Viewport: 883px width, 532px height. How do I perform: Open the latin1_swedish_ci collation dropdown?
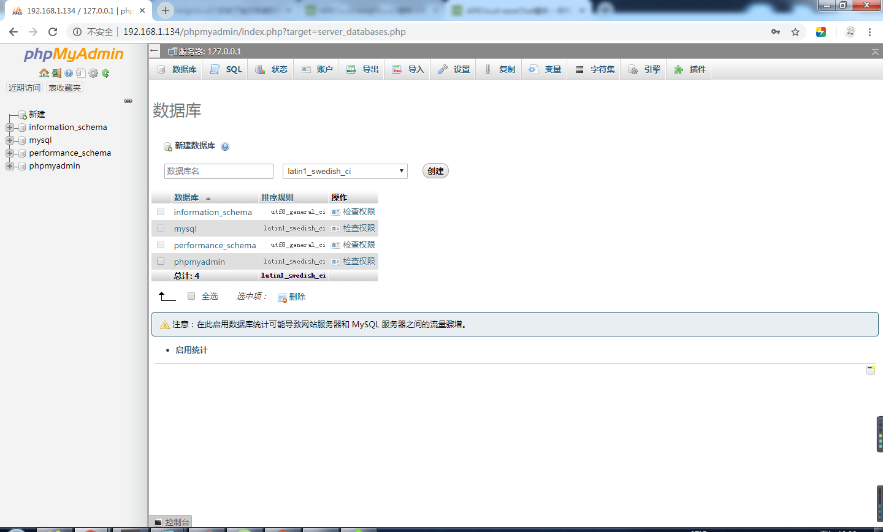coord(345,171)
